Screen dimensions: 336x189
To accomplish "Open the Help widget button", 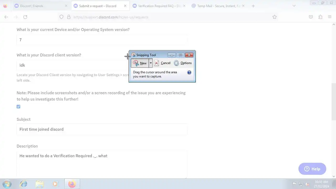I will click(x=312, y=169).
